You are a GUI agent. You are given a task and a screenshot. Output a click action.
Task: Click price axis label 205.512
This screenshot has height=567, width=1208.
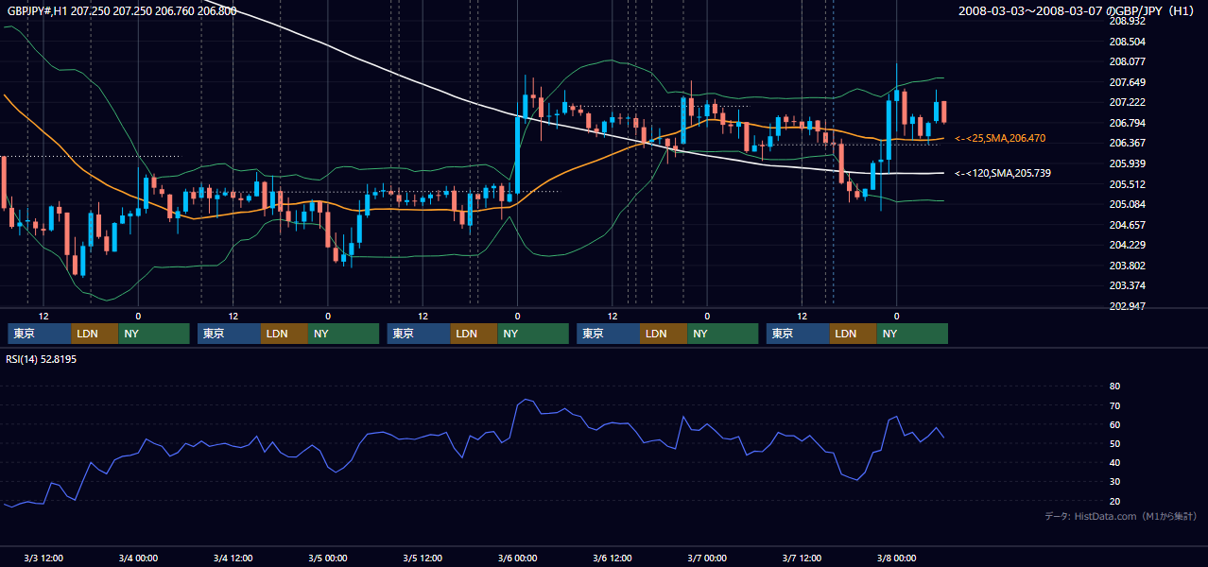coord(1128,184)
